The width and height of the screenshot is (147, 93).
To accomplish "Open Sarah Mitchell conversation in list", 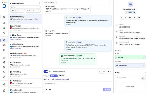I will pyautogui.click(x=25, y=19).
